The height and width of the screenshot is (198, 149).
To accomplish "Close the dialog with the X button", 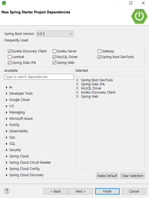I will pos(143,3).
